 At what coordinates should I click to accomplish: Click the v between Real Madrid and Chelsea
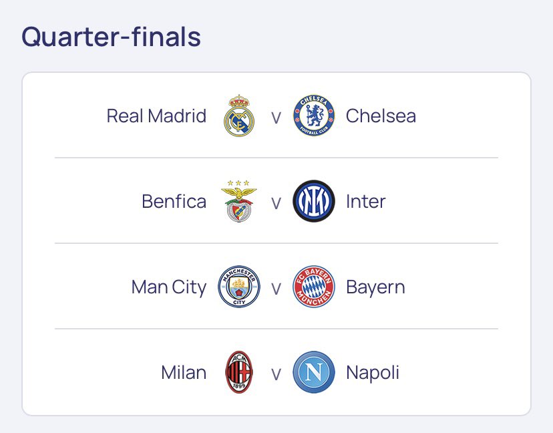276,118
